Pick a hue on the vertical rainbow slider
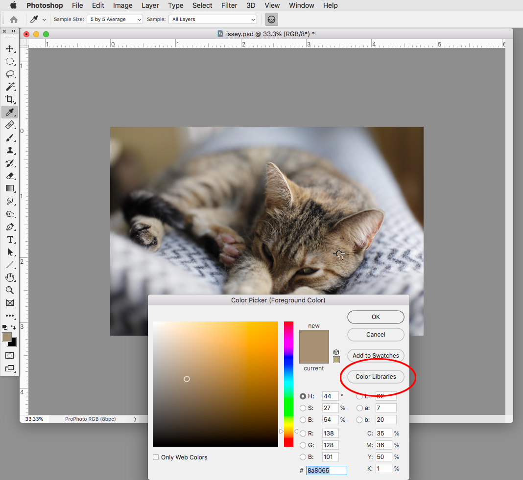 click(288, 382)
